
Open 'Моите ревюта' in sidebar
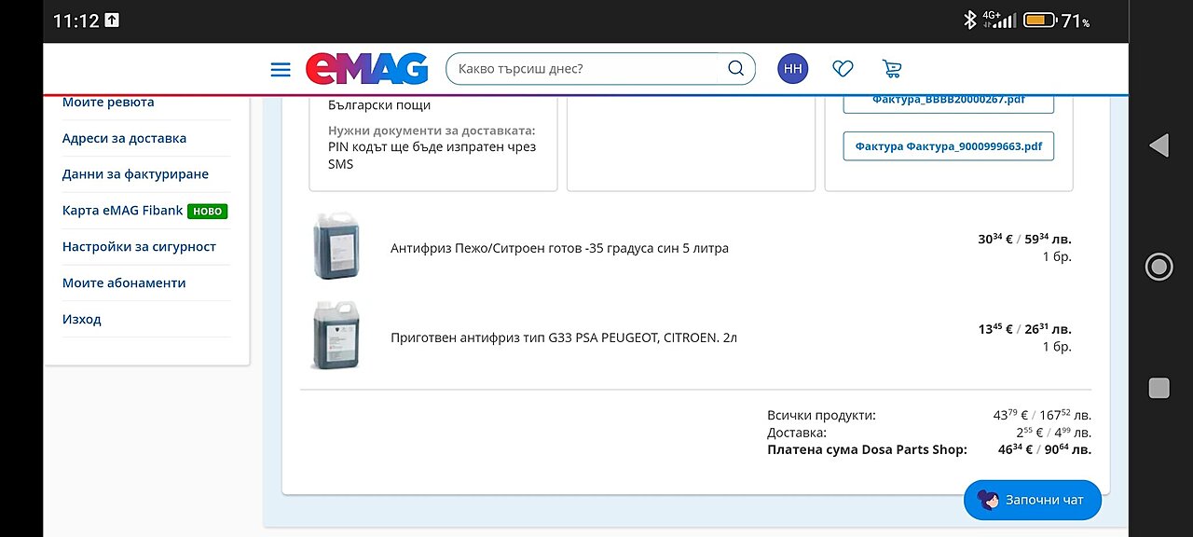[108, 103]
